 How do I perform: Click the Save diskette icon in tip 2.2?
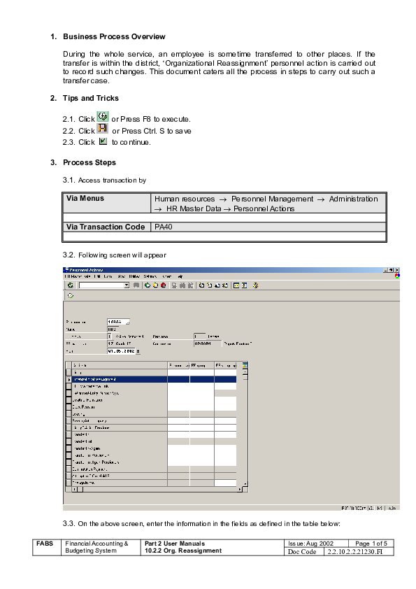(103, 128)
